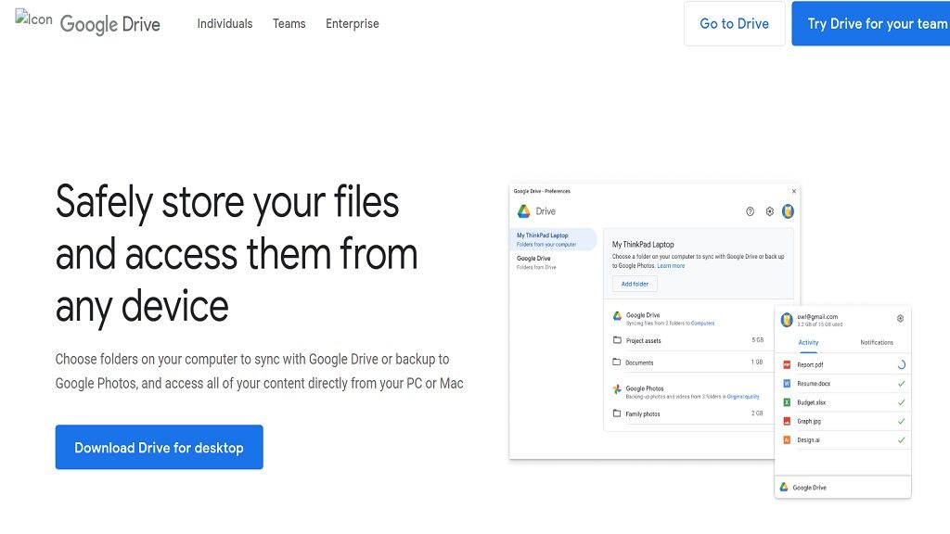Click the Documents folder icon
The image size is (950, 534).
[617, 362]
